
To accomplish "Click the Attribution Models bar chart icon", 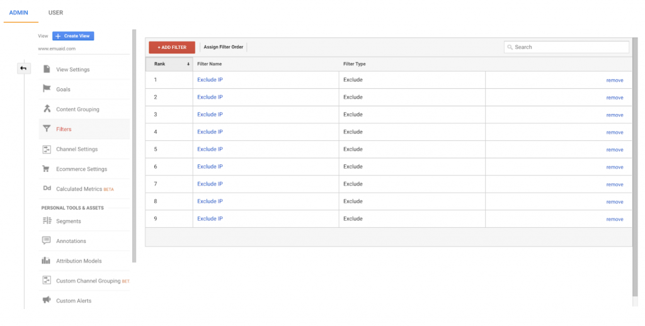I will [x=47, y=261].
